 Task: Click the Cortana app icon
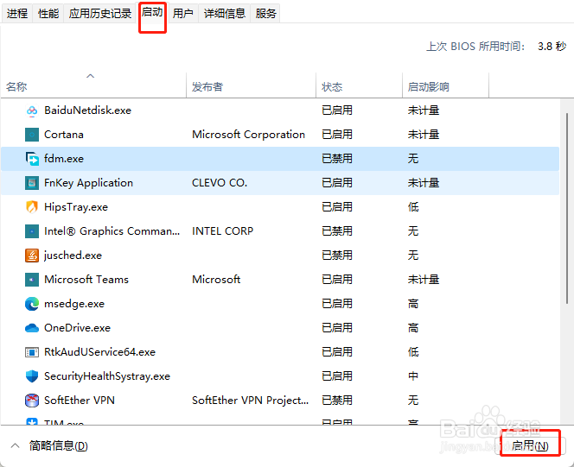[x=32, y=135]
